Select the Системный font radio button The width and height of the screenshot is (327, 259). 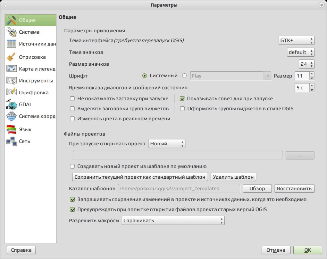pyautogui.click(x=144, y=75)
